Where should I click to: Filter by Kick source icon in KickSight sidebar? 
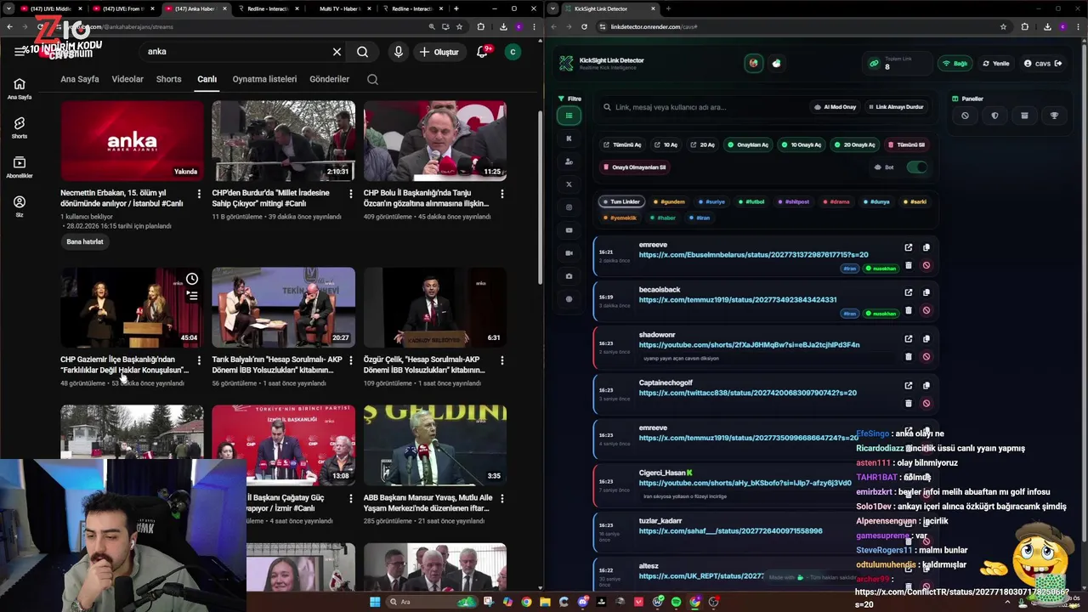pyautogui.click(x=569, y=139)
